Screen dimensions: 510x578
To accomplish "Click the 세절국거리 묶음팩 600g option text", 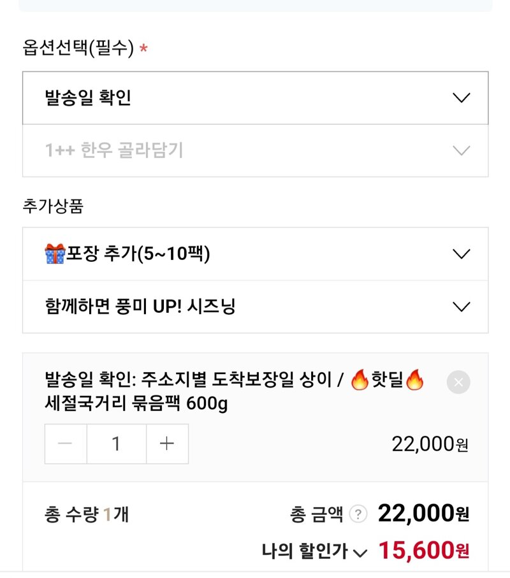I will tap(136, 403).
